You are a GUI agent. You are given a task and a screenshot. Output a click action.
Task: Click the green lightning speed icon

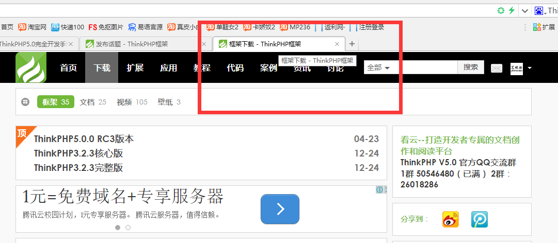[512, 11]
